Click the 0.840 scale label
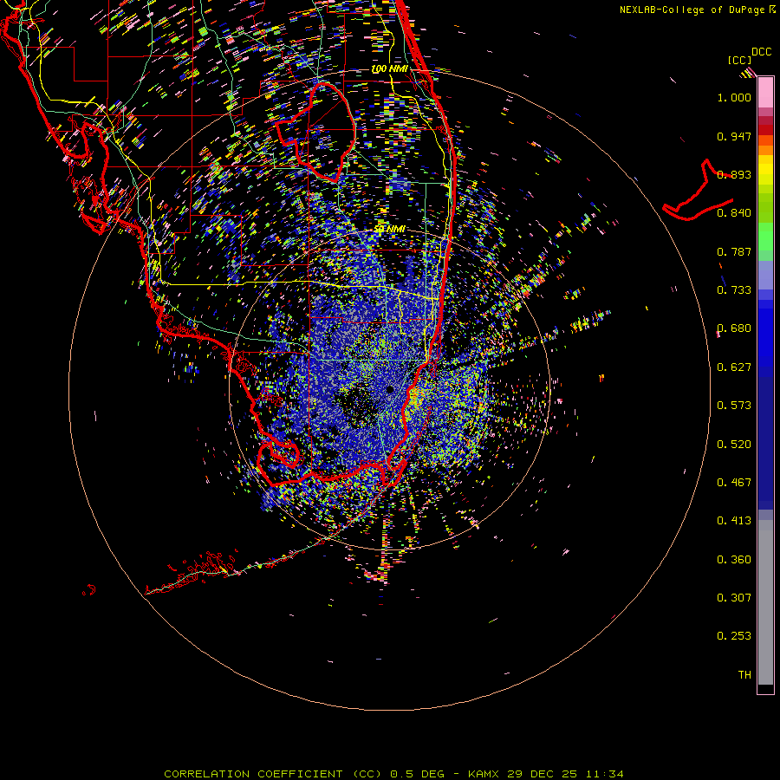The image size is (780, 780). (734, 213)
